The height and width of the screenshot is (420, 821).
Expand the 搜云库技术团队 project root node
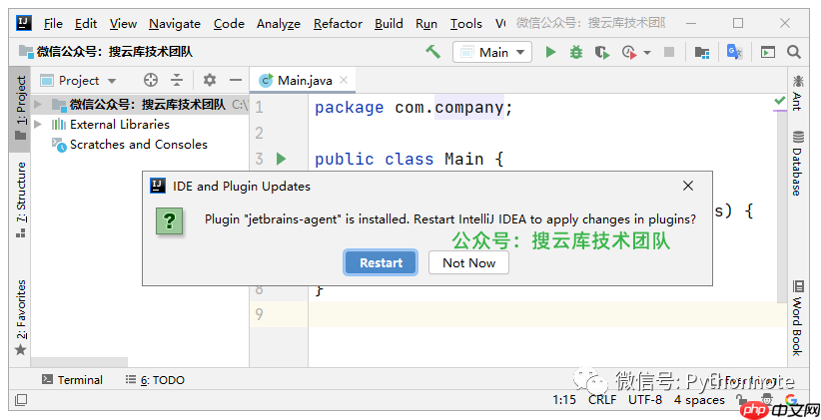click(x=38, y=105)
